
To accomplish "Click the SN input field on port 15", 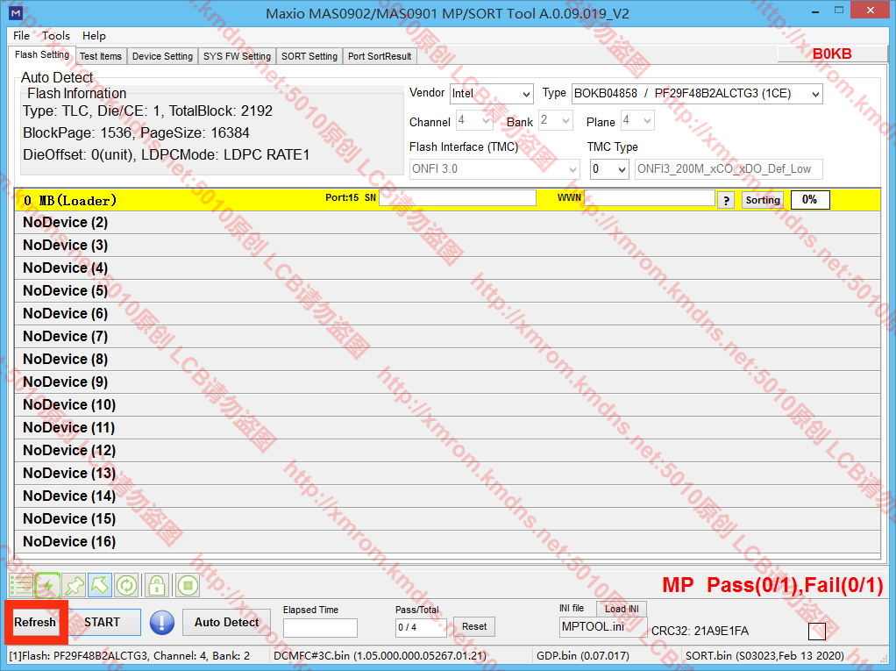I will [457, 198].
